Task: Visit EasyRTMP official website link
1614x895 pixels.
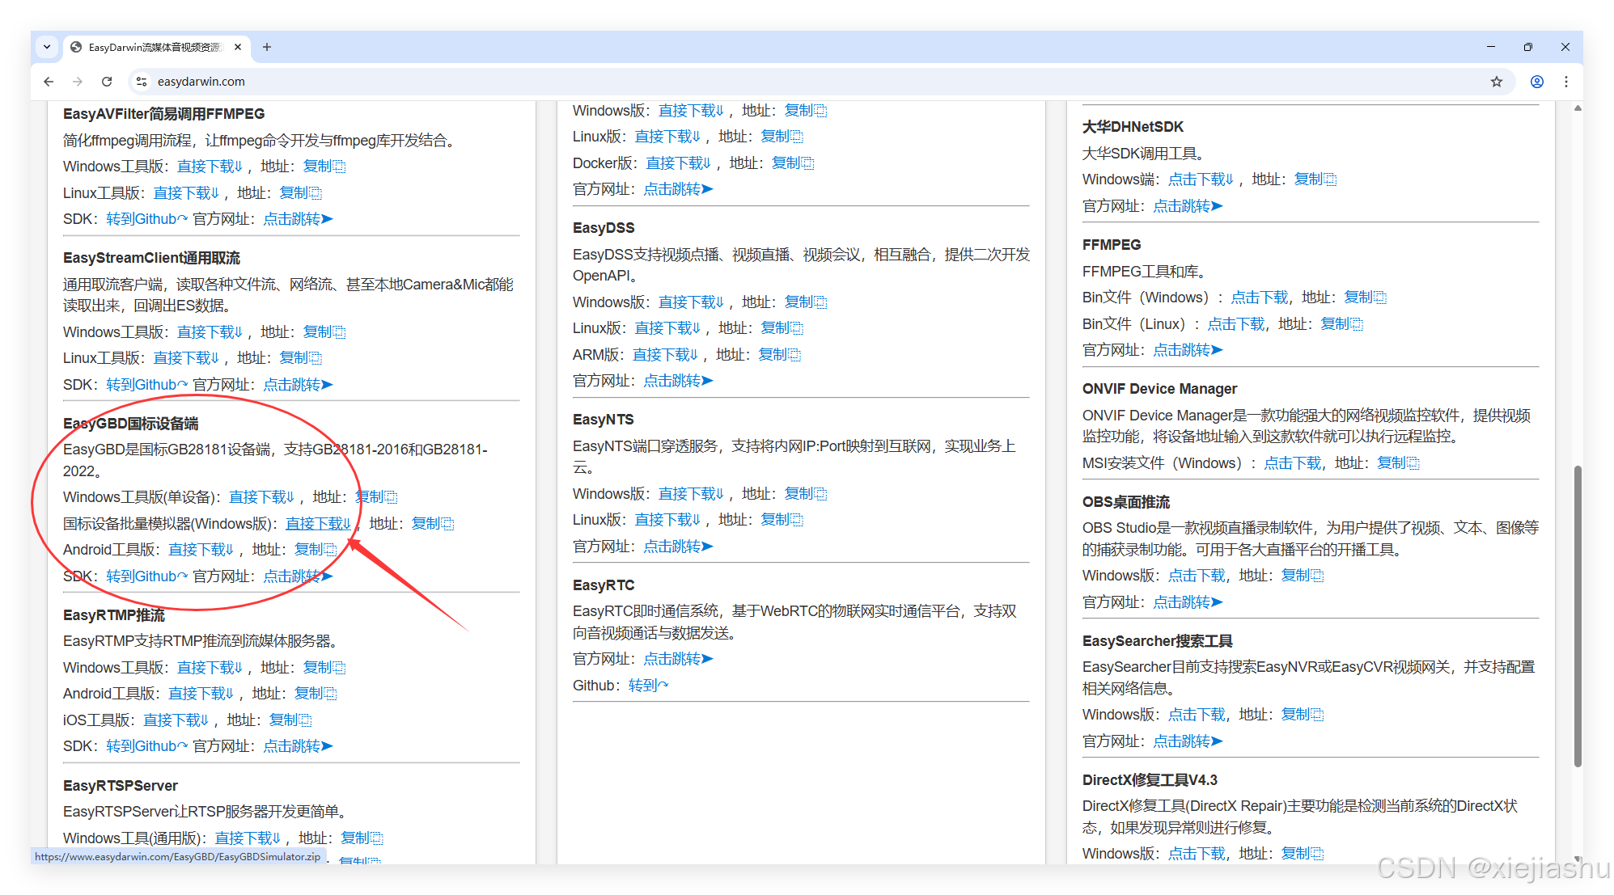Action: (x=298, y=746)
